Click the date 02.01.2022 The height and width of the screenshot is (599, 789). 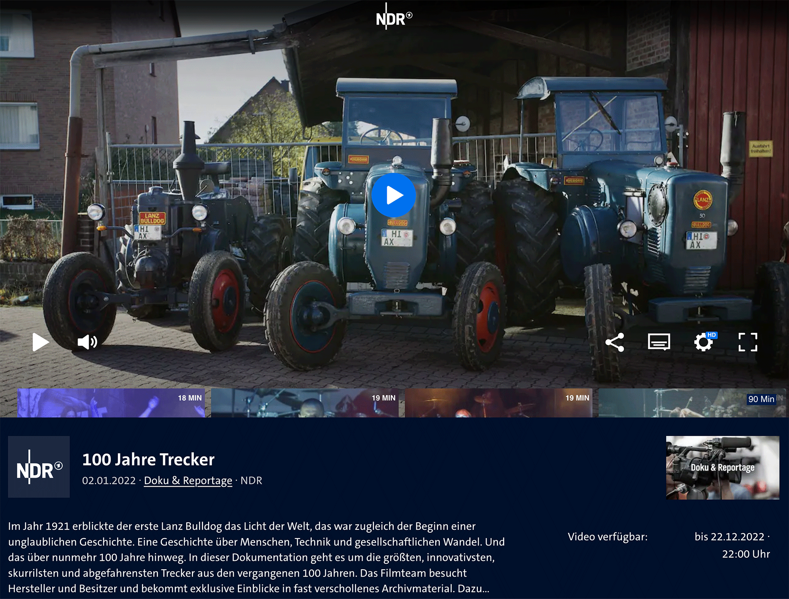click(109, 481)
